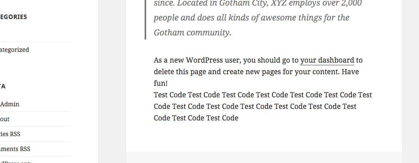The height and width of the screenshot is (163, 419).
Task: Go to the Site Admin link
Action: pos(10,104)
